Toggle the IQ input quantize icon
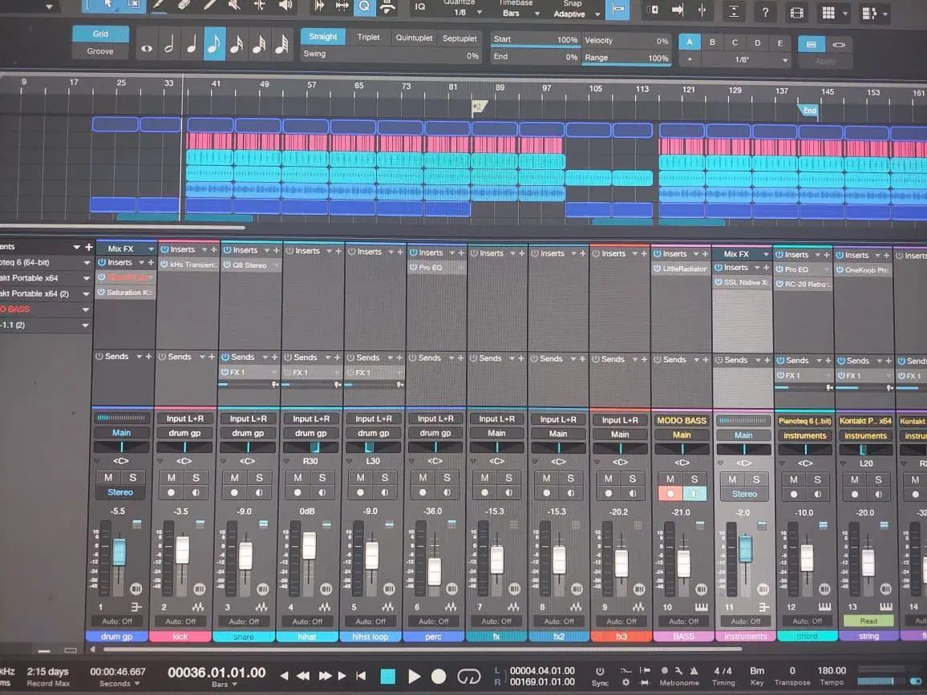Image resolution: width=927 pixels, height=695 pixels. click(x=419, y=7)
